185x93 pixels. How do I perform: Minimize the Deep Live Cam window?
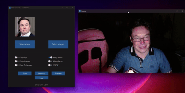[x=62, y=8]
